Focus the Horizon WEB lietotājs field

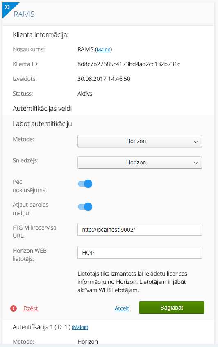(139, 253)
